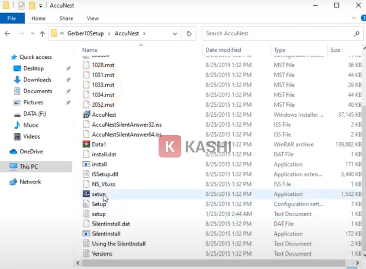Open the Downloads quick access folder
The width and height of the screenshot is (366, 269).
click(x=37, y=80)
